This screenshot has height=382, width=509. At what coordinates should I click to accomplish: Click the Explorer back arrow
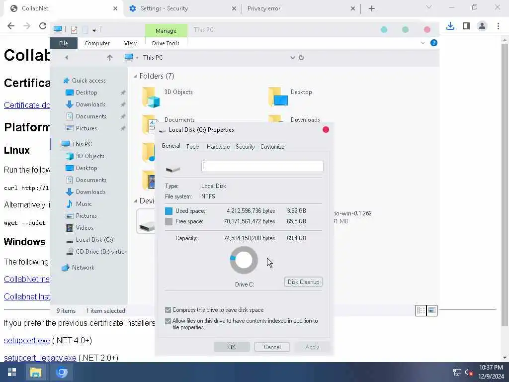click(x=66, y=58)
